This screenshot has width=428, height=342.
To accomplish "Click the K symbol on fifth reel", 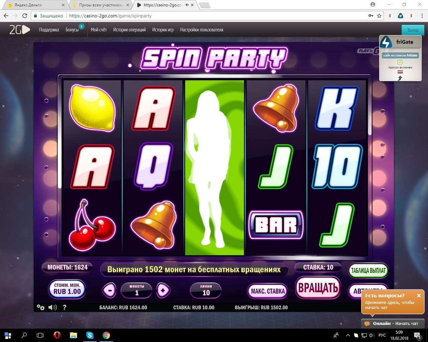I will click(337, 109).
